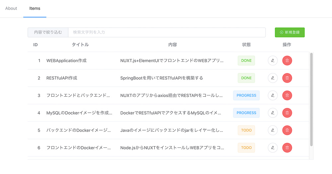
Task: Edit the MySQLのDockerイメージ row via pencil icon
Action: tap(273, 113)
